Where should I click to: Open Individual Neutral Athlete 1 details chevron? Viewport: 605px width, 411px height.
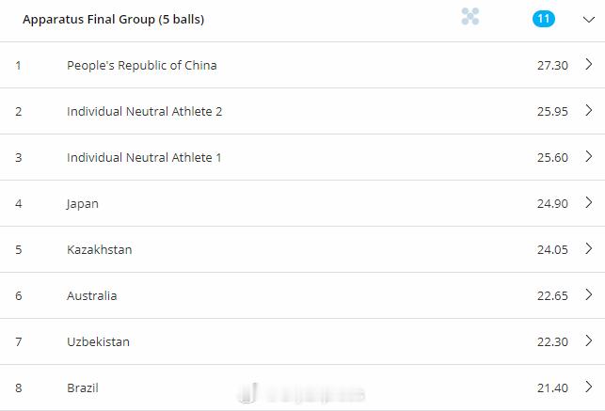click(589, 157)
